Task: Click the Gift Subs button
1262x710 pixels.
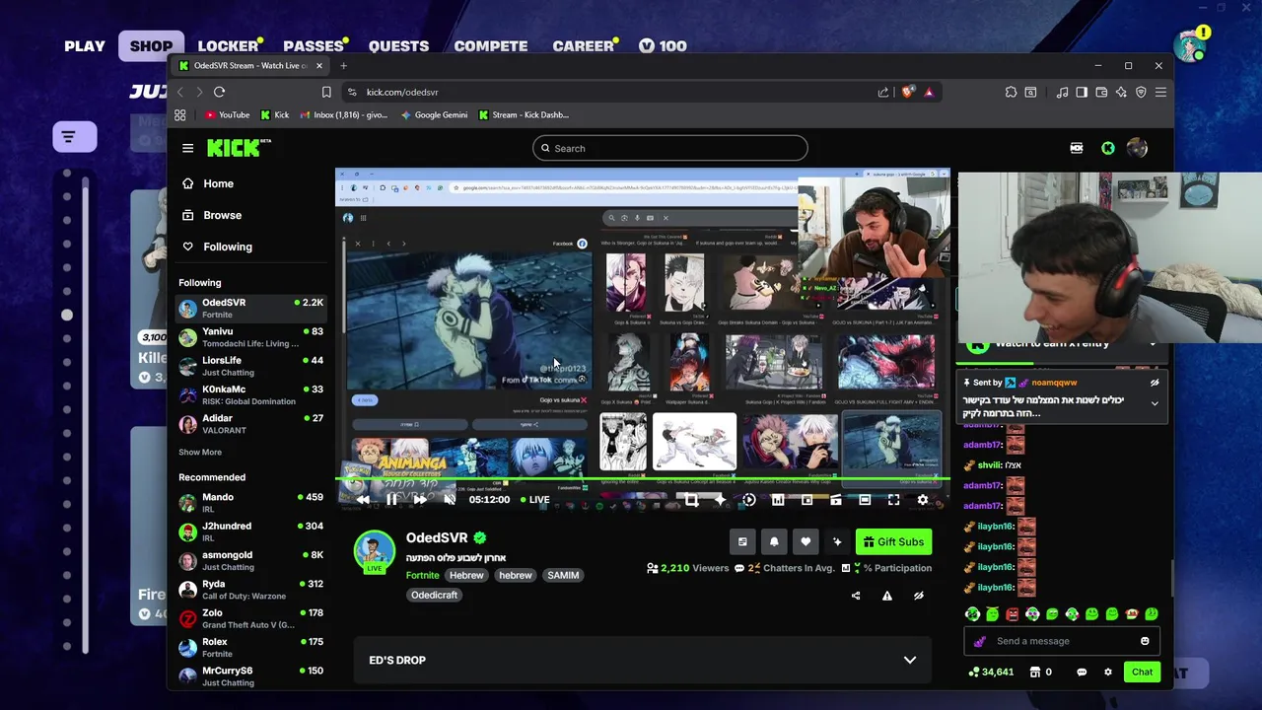Action: pos(893,541)
